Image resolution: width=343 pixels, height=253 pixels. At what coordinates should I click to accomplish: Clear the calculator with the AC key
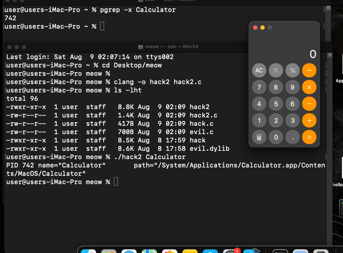click(259, 70)
